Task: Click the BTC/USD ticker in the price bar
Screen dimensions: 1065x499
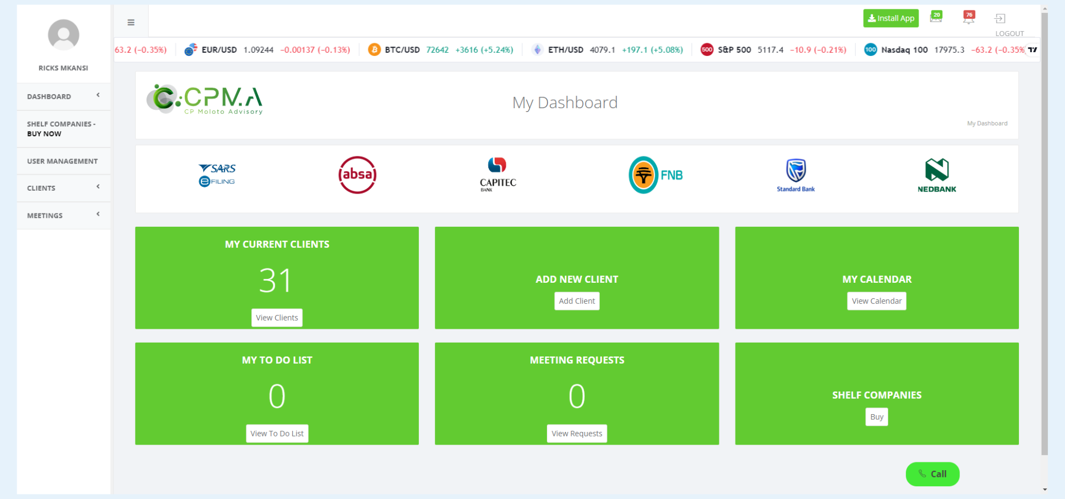Action: [402, 49]
